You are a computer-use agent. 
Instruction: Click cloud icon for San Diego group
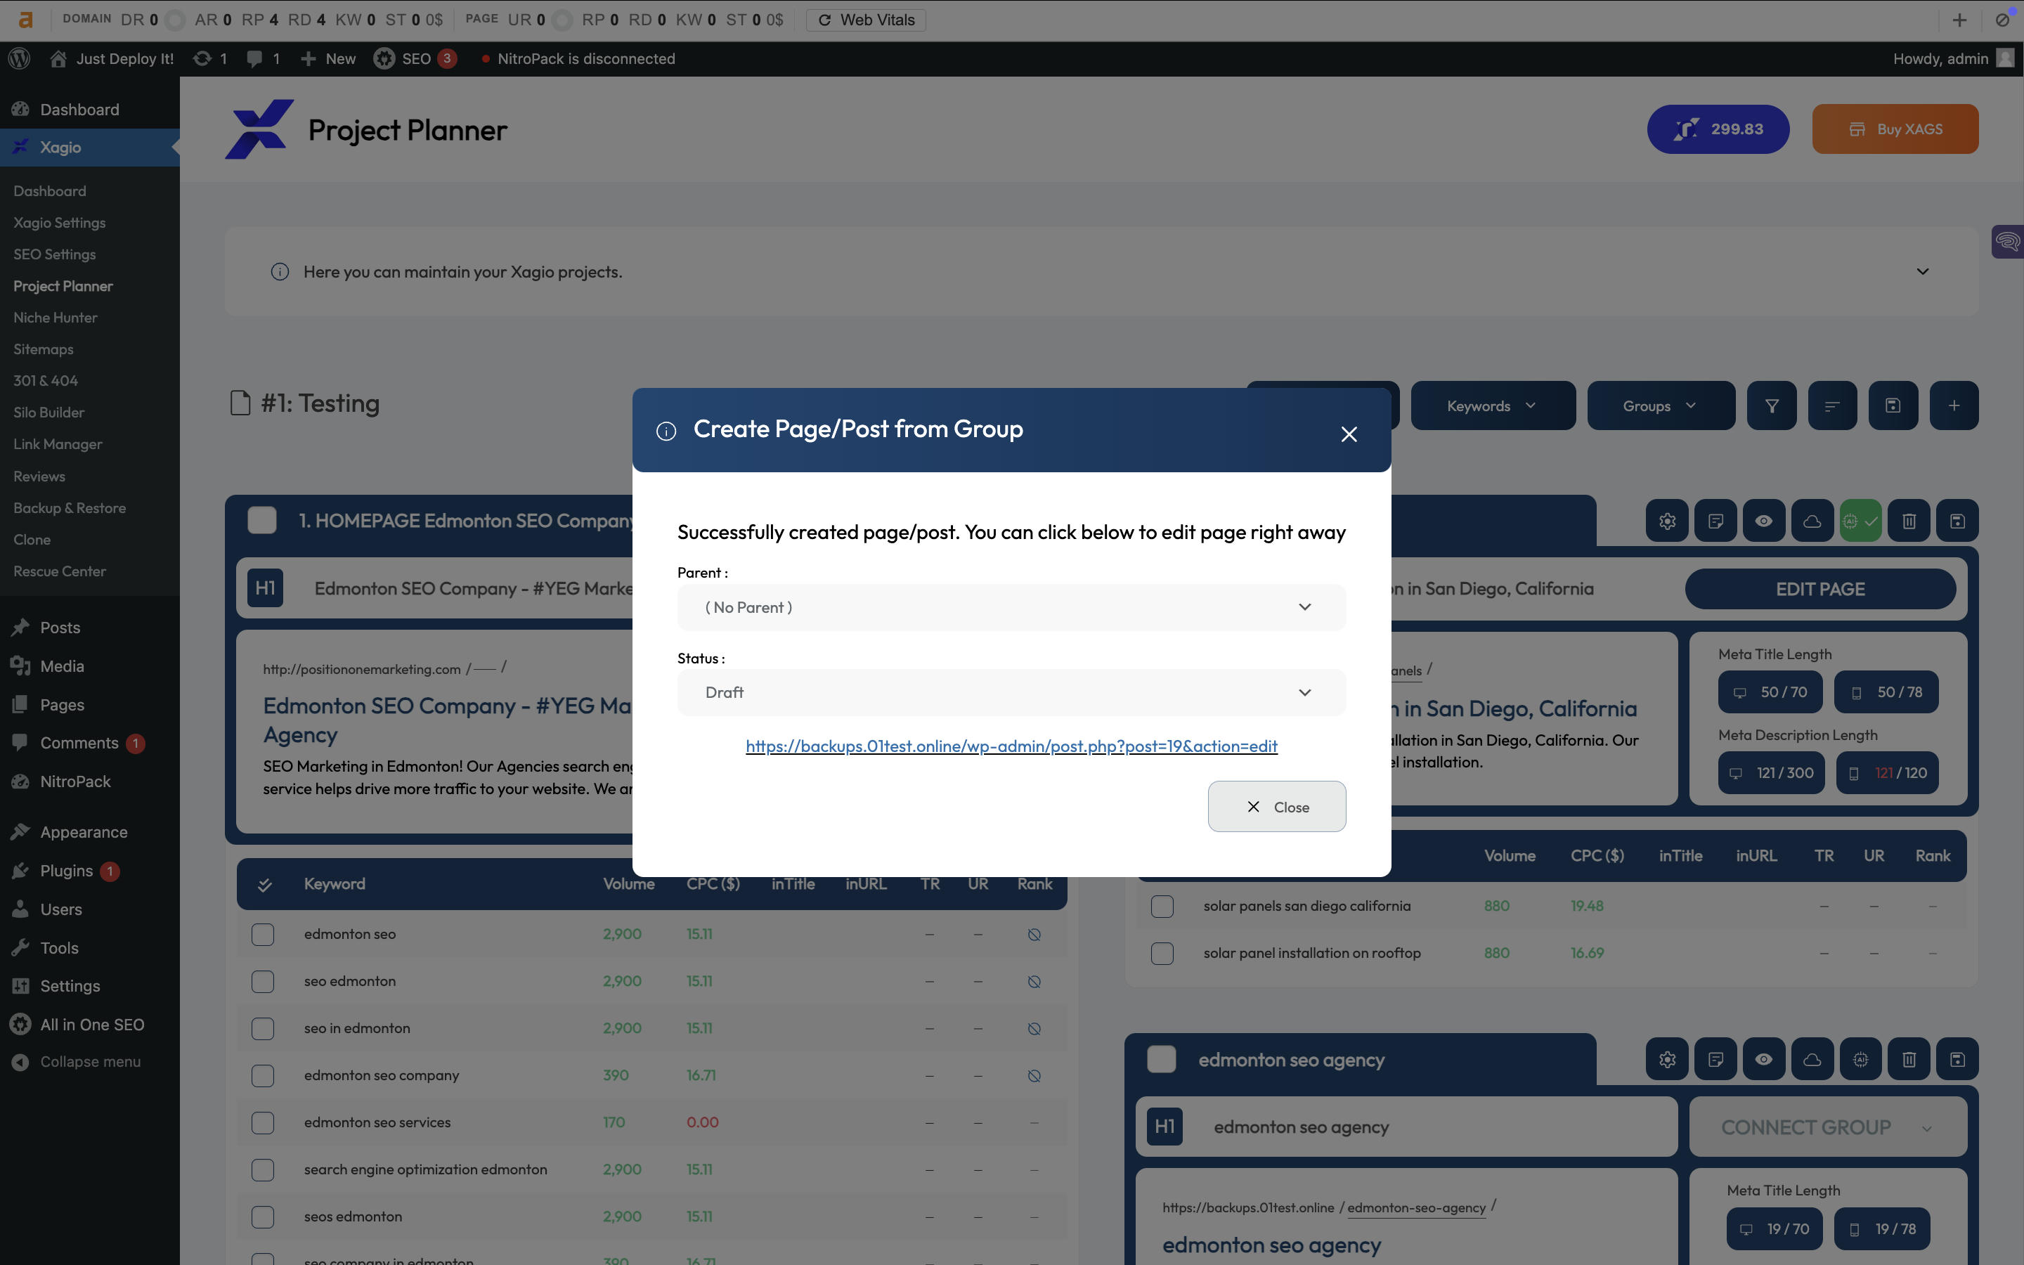coord(1812,521)
